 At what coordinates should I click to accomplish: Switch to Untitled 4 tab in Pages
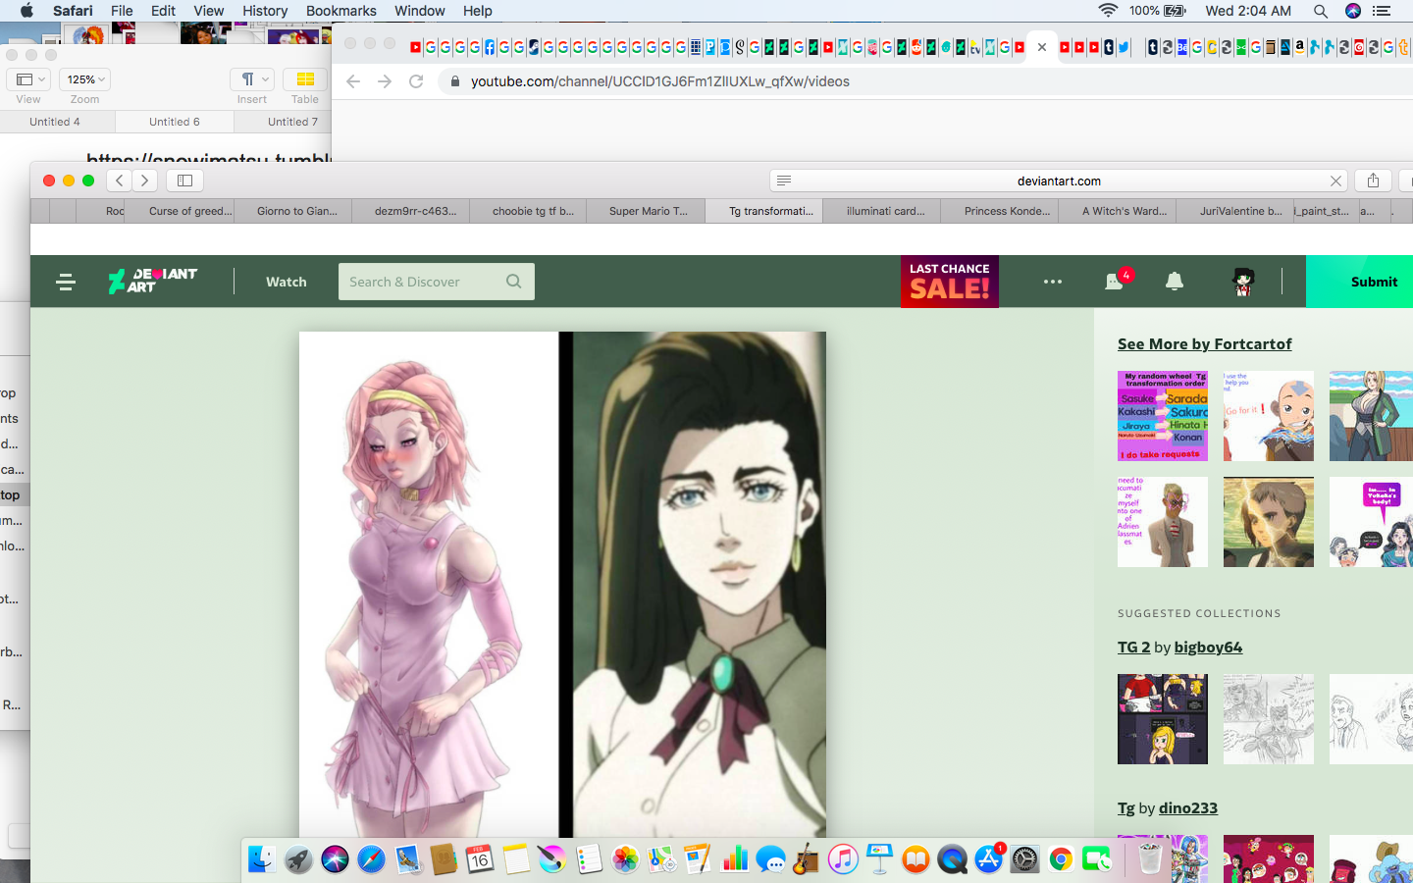[x=55, y=122]
